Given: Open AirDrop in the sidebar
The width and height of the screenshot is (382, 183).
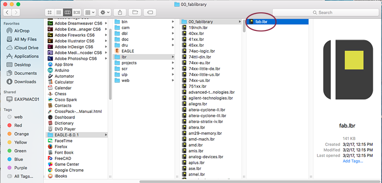Looking at the screenshot, I should (21, 31).
